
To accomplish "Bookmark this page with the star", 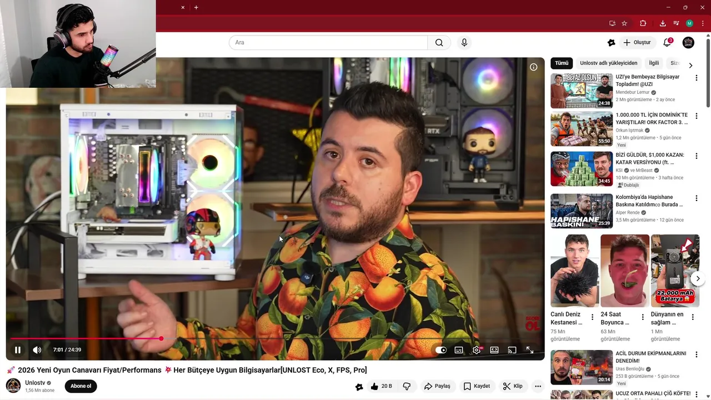I will click(624, 23).
